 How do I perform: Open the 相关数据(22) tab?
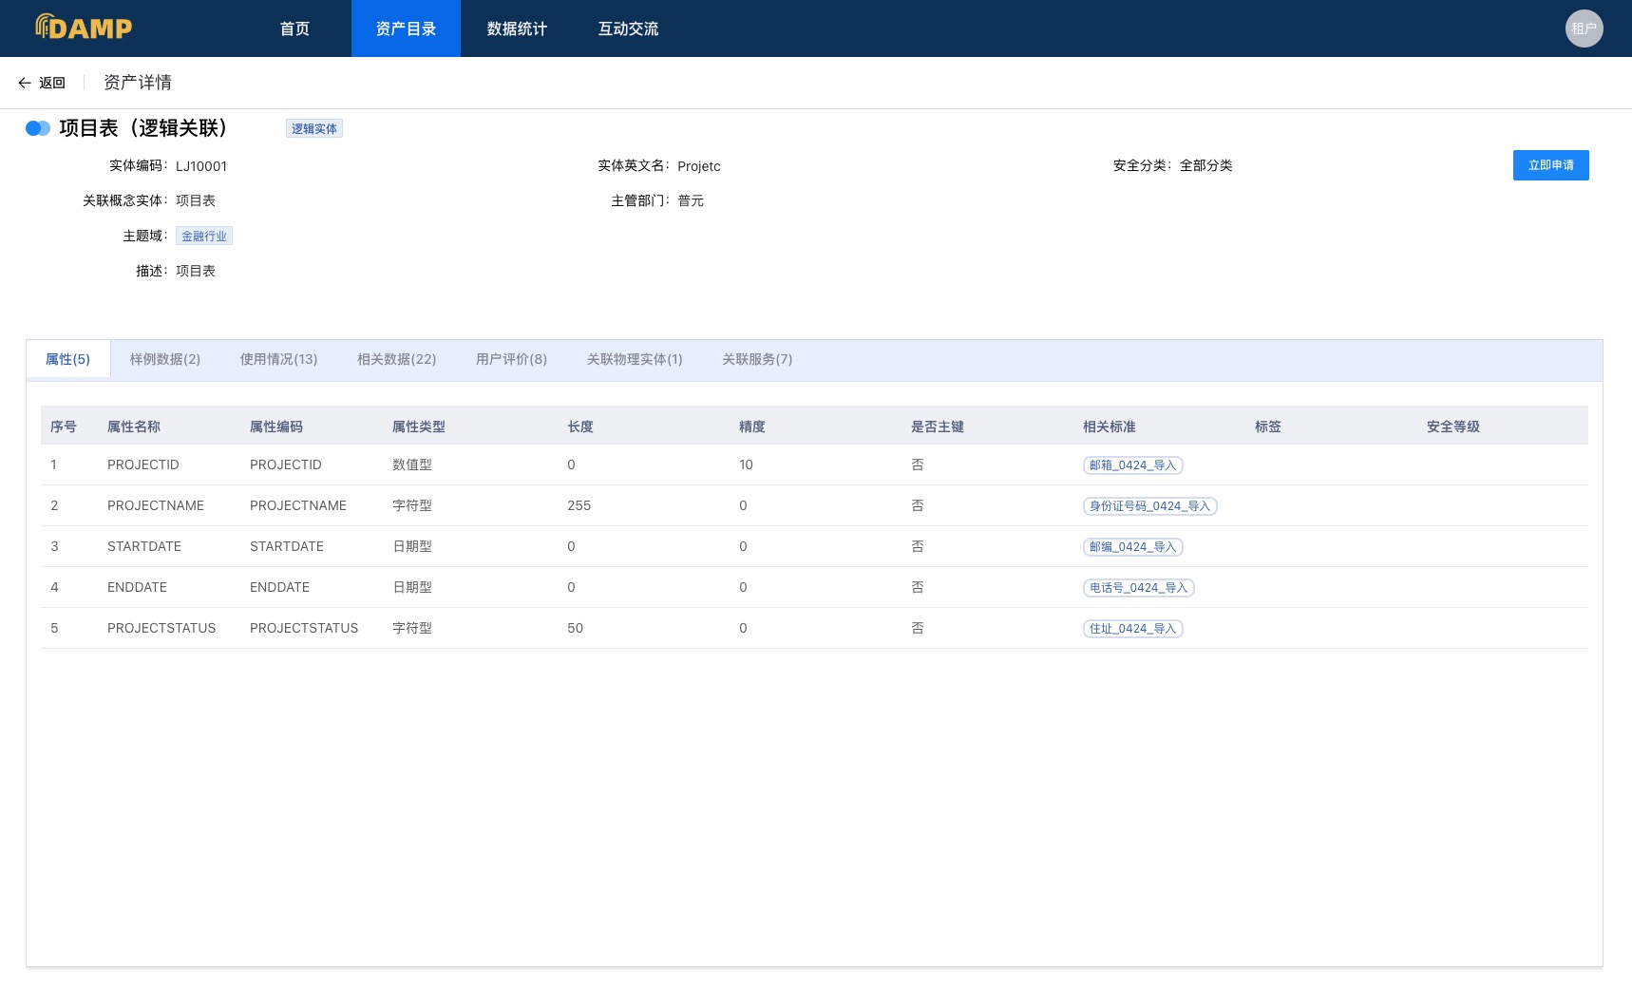click(x=396, y=359)
